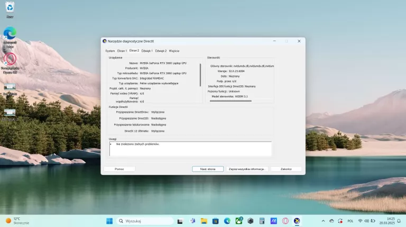Open the notifications bell icon
406x227 pixels.
click(399, 221)
